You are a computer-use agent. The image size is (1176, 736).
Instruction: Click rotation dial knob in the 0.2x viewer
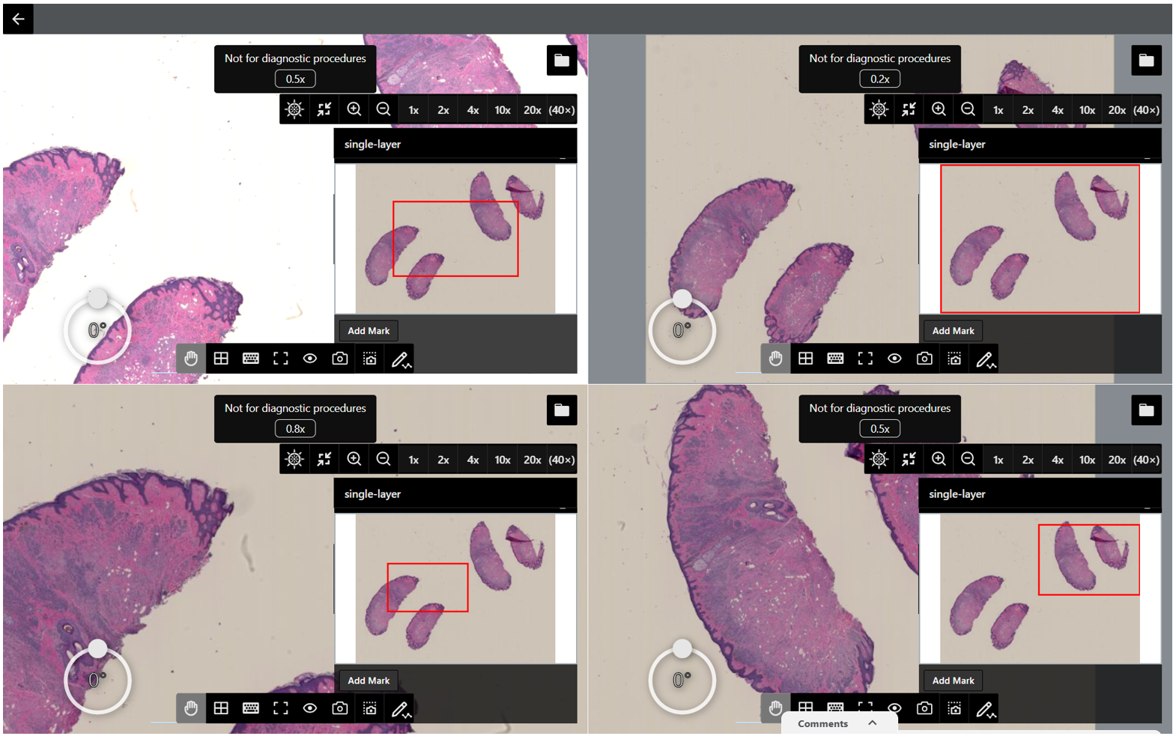(682, 298)
